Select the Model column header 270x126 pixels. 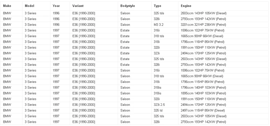point(29,6)
